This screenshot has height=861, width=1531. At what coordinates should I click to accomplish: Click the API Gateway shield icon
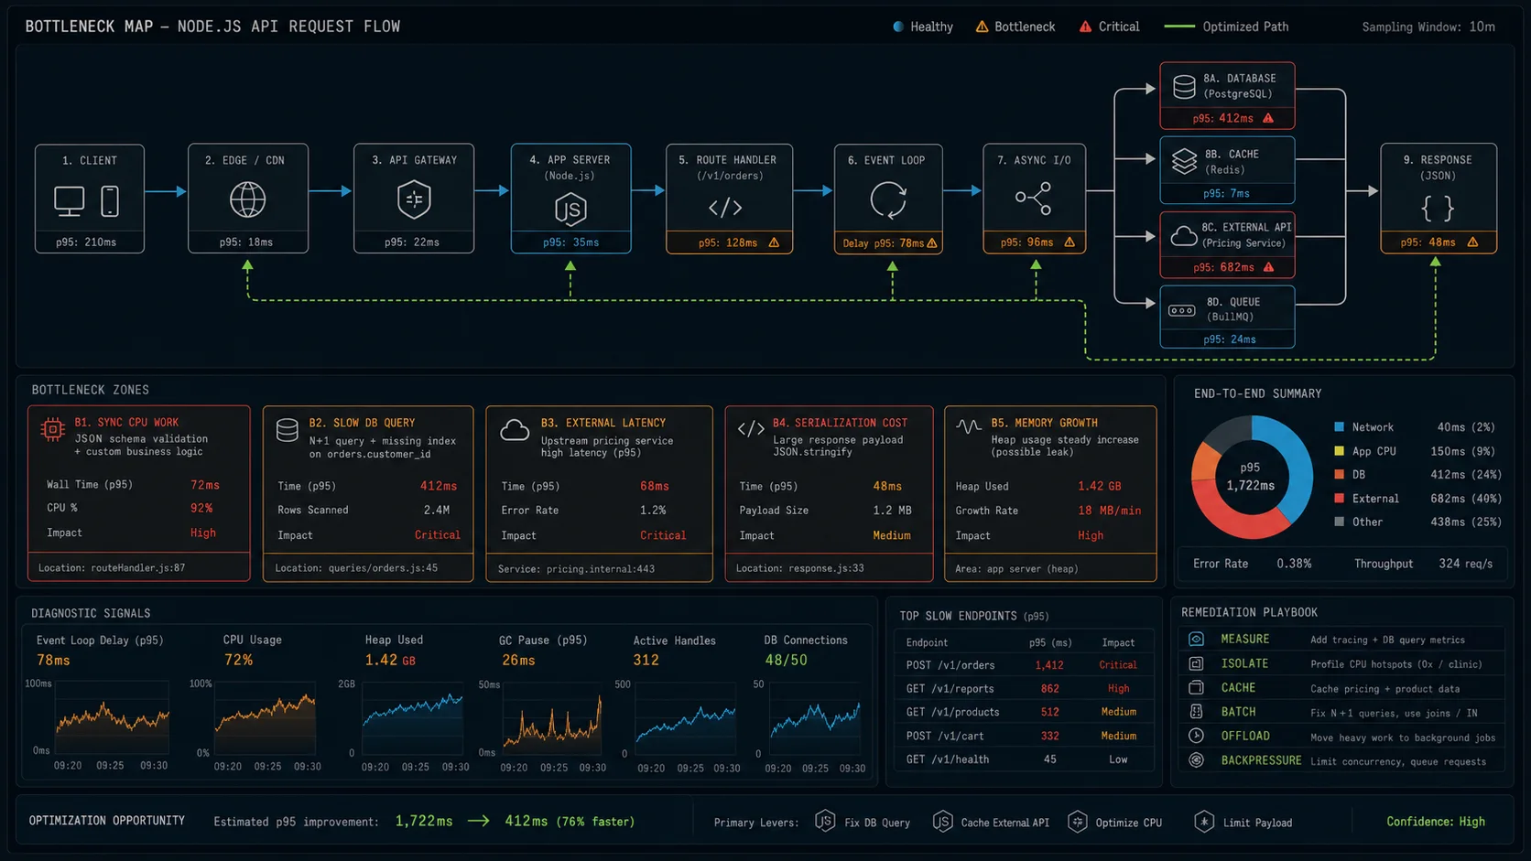click(x=414, y=199)
